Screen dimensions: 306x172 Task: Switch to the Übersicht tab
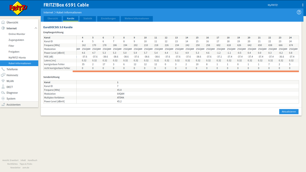[x=53, y=19]
